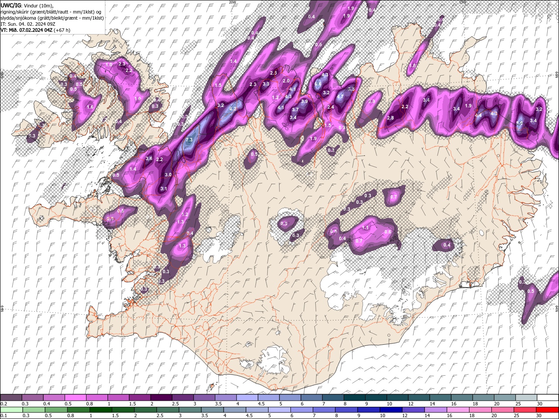
Task: Pick the darkest green 1 swatch in rain scale
Action: click(100, 409)
